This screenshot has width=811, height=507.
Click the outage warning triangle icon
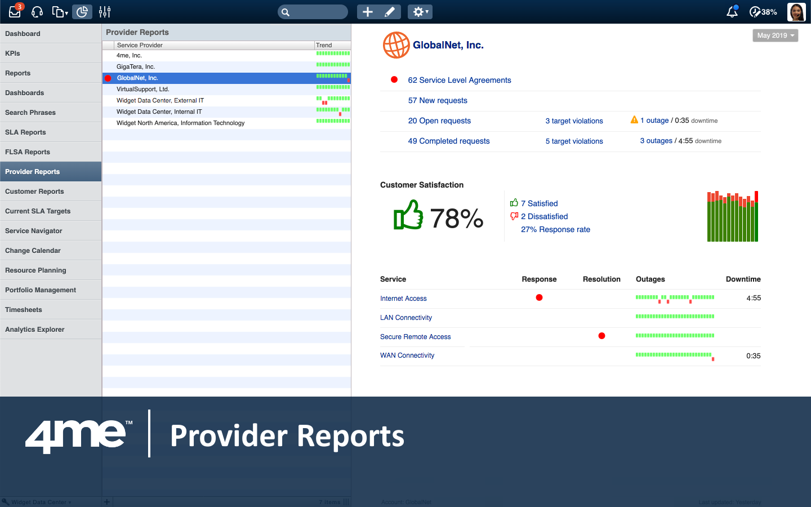point(634,120)
